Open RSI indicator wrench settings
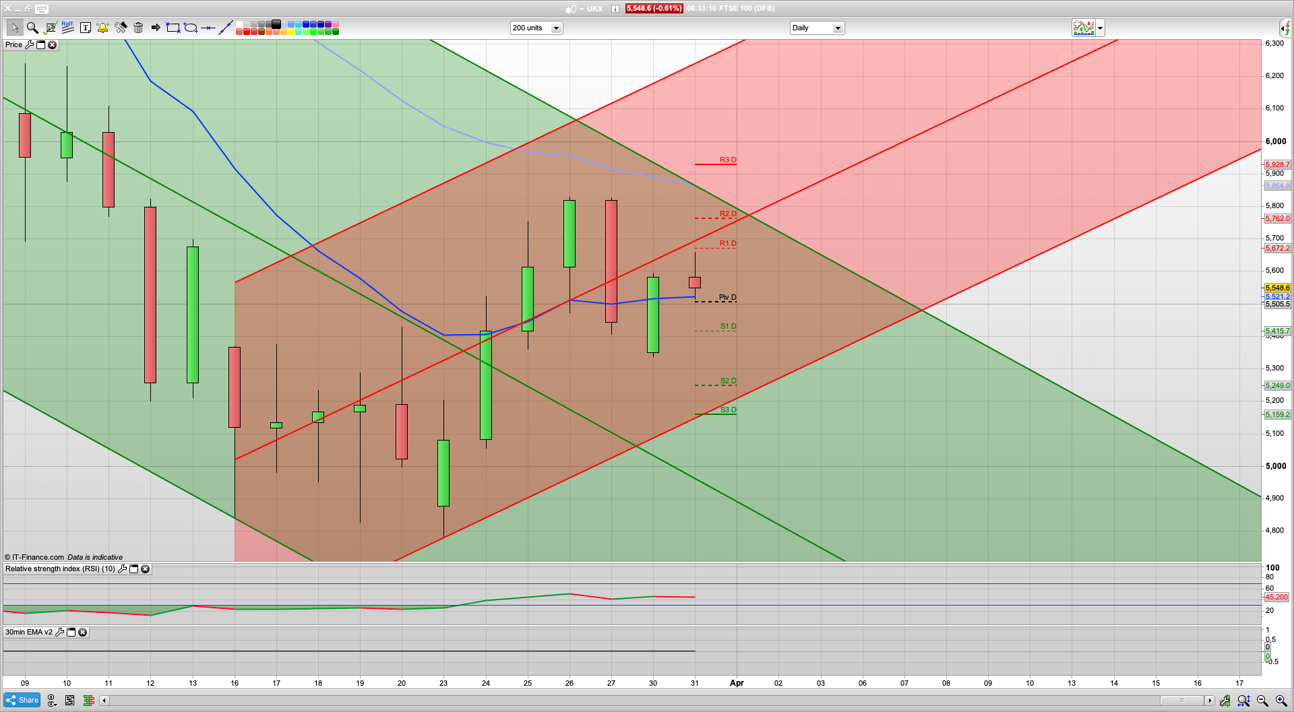Image resolution: width=1294 pixels, height=712 pixels. (122, 569)
